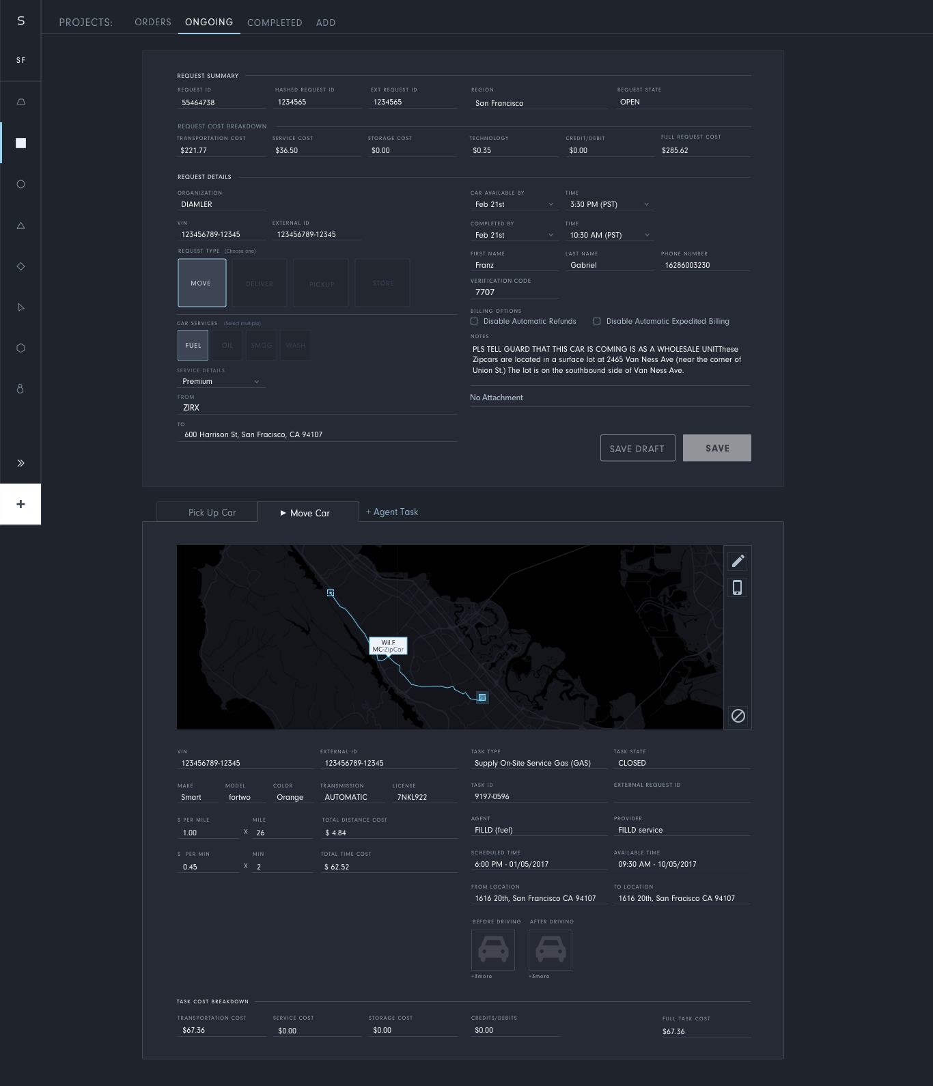Click the S logo icon in sidebar
933x1086 pixels.
click(20, 20)
